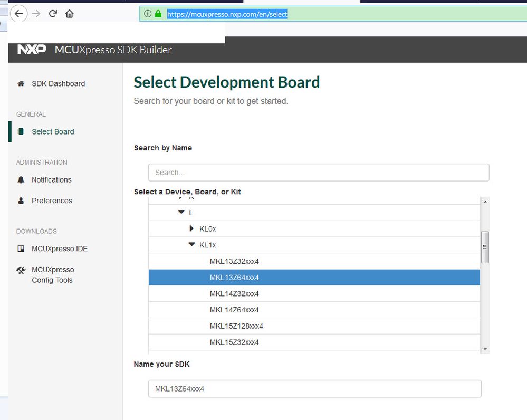Click the device list scrollbar thumb
527x420 pixels.
click(x=485, y=247)
